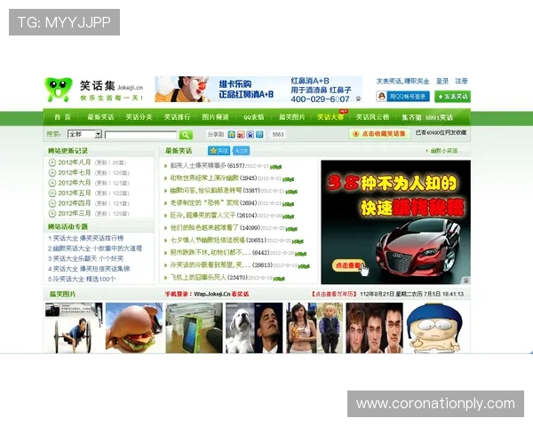Click the clock icon beside 2012年六月

(52, 183)
